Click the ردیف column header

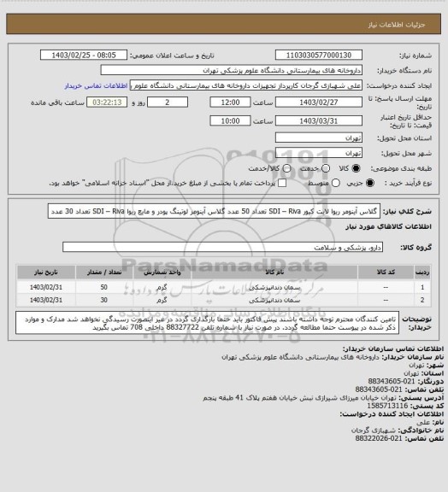click(422, 272)
